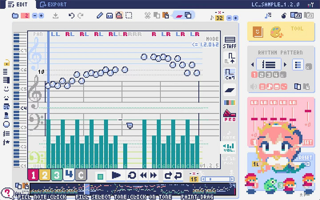Select rhythm pattern slot 2
Screen dimensions: 320x200
pos(261,75)
